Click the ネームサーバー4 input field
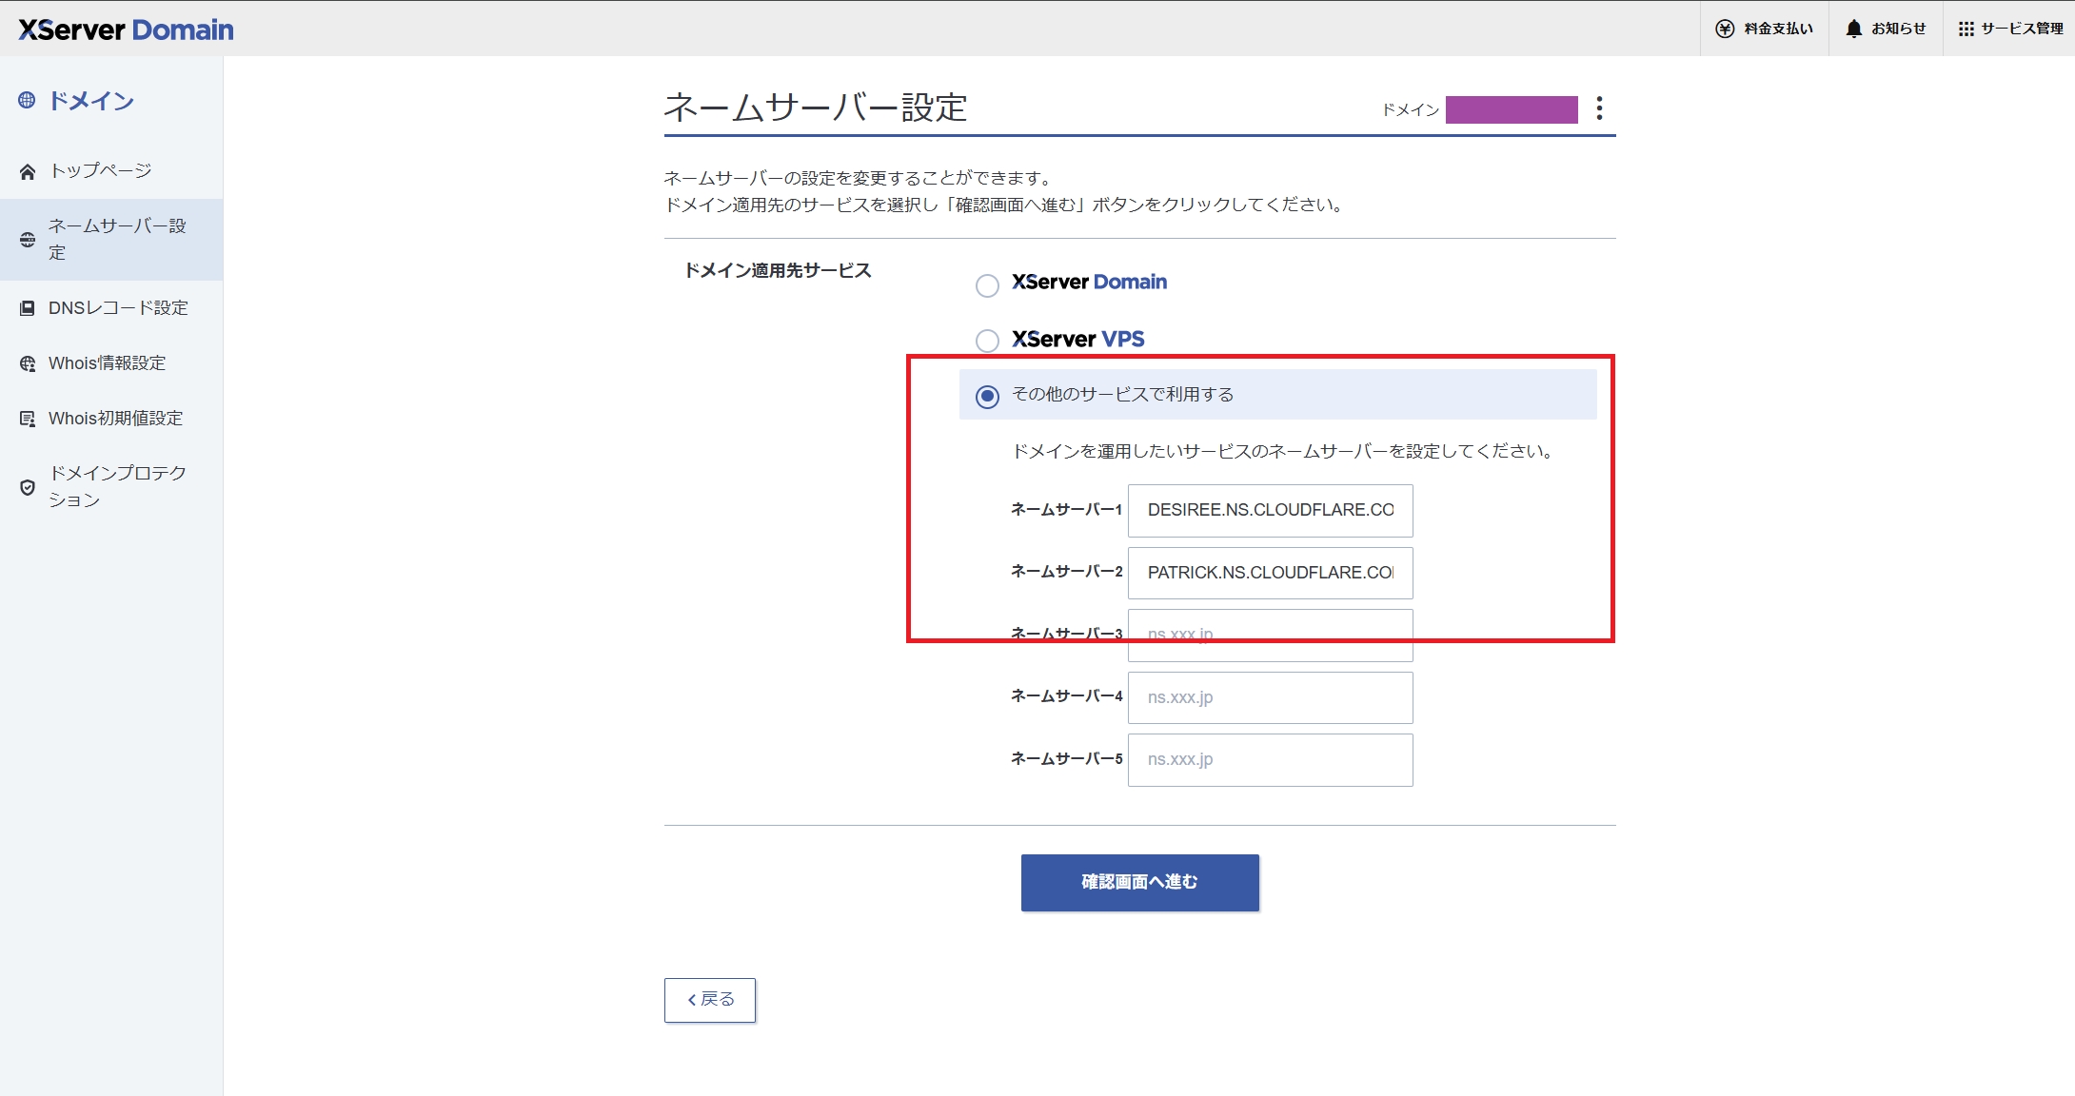The height and width of the screenshot is (1096, 2075). (x=1270, y=697)
